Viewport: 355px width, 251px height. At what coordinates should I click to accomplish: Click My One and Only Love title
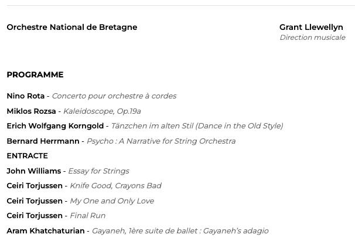112,201
